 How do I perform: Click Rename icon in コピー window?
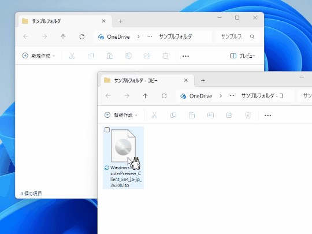[x=210, y=115]
